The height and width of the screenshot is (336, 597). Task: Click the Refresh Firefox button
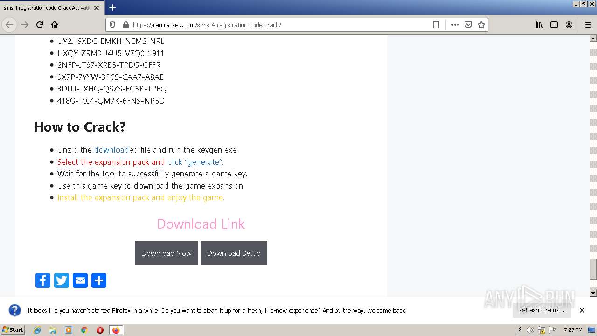point(541,310)
